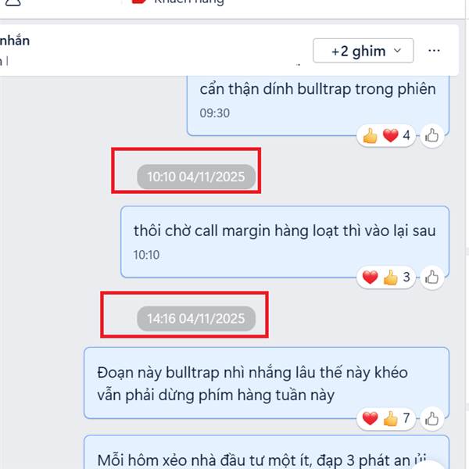Click the chevron arrow on '+2 ghim'
Viewport: 469px width, 469px height.
pyautogui.click(x=397, y=50)
